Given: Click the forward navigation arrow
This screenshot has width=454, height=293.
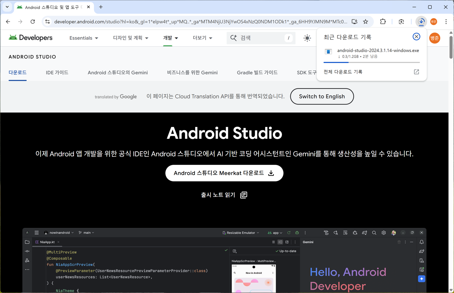Looking at the screenshot, I should [20, 22].
